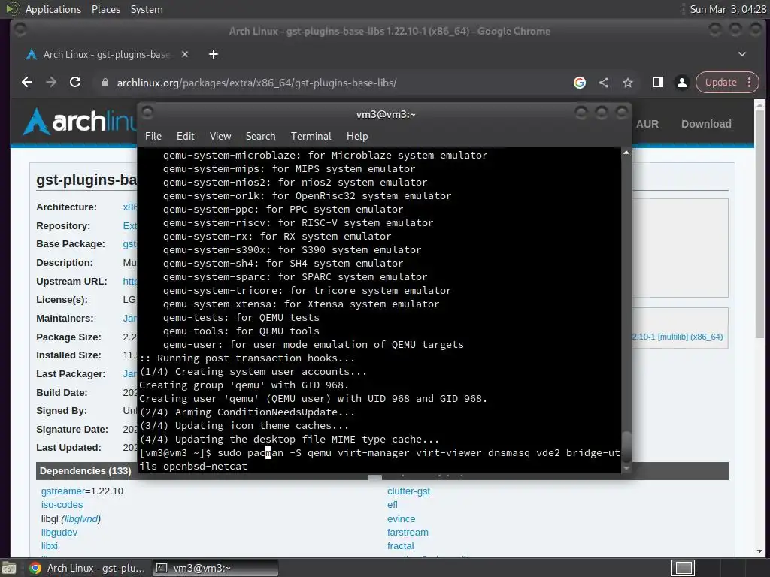This screenshot has height=577, width=770.
Task: Close the Arch Linux browser tab
Action: 185,54
